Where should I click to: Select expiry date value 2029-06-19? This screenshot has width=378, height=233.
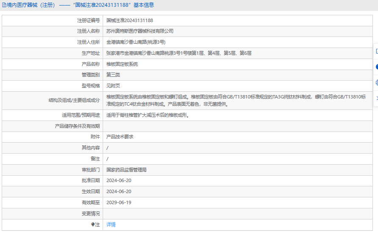(119, 202)
